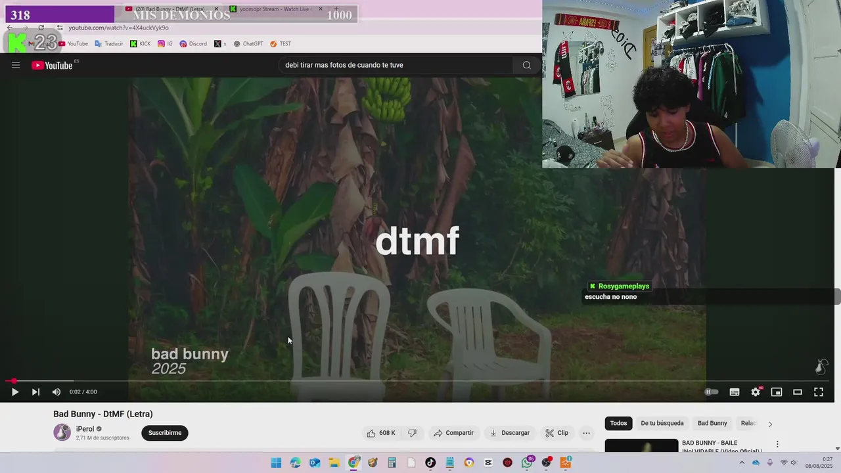841x473 pixels.
Task: Open Outlook from the taskbar
Action: (315, 462)
